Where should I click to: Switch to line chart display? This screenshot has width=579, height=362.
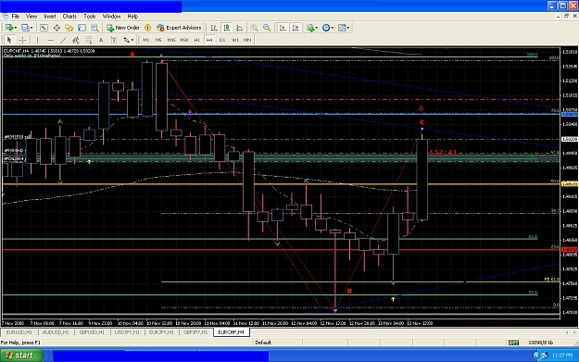coord(239,28)
